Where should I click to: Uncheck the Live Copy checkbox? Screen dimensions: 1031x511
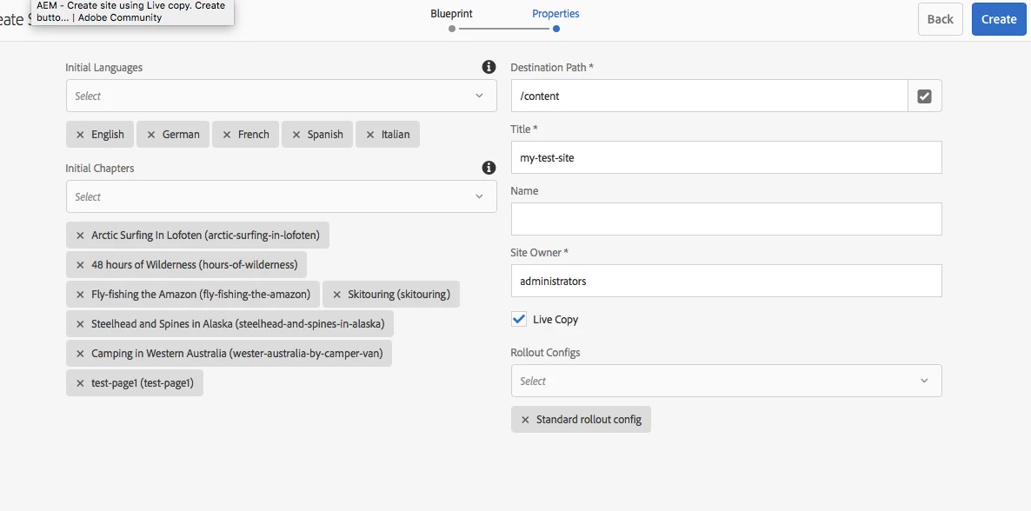[519, 319]
